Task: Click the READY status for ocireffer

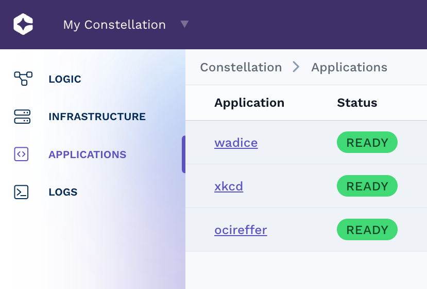Action: click(x=367, y=230)
